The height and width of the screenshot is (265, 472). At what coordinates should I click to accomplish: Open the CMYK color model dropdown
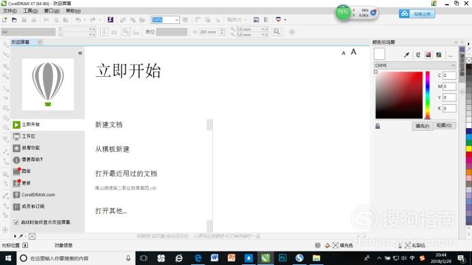[x=415, y=65]
